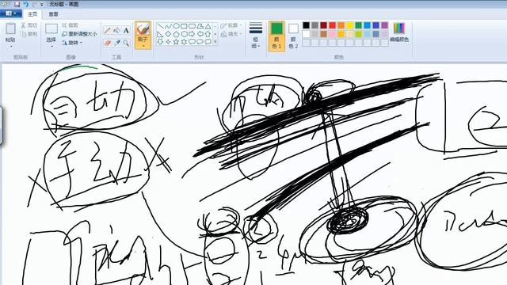Click the 裁剪 (Crop) button

(71, 25)
